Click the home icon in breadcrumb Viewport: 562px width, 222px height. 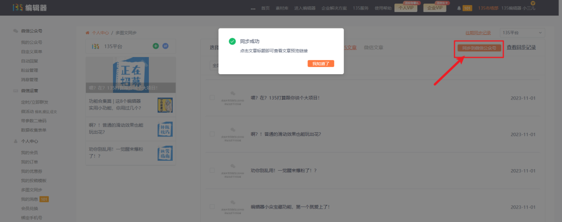coord(87,33)
